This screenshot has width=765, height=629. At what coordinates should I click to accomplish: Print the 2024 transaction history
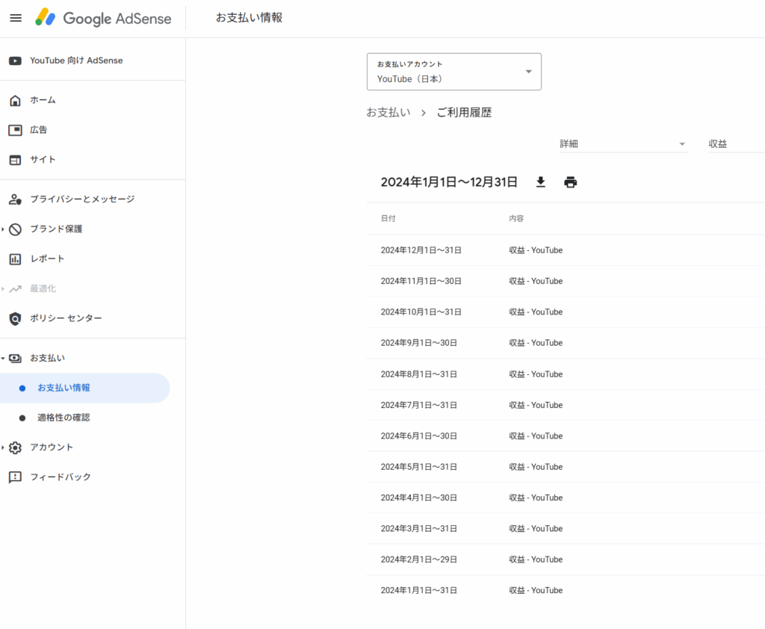click(x=570, y=182)
